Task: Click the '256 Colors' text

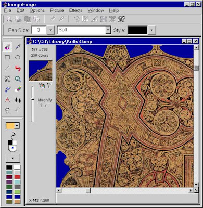Action: pos(40,56)
